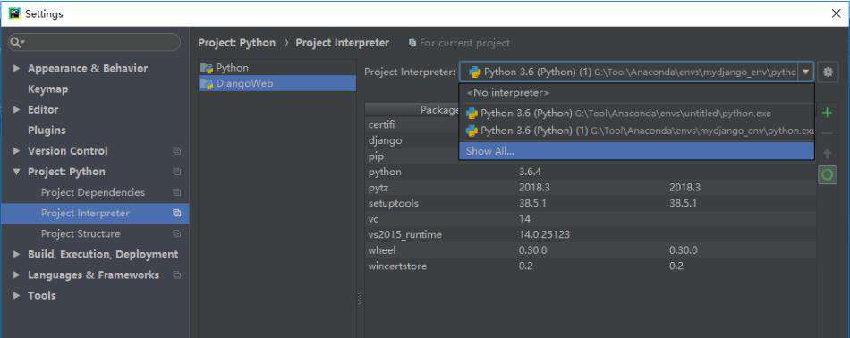Click the copy icon beside Version Control
The image size is (850, 338).
177,151
